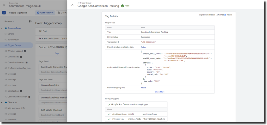
Task: Select event 40 Consent Initialization
Action: [16, 97]
